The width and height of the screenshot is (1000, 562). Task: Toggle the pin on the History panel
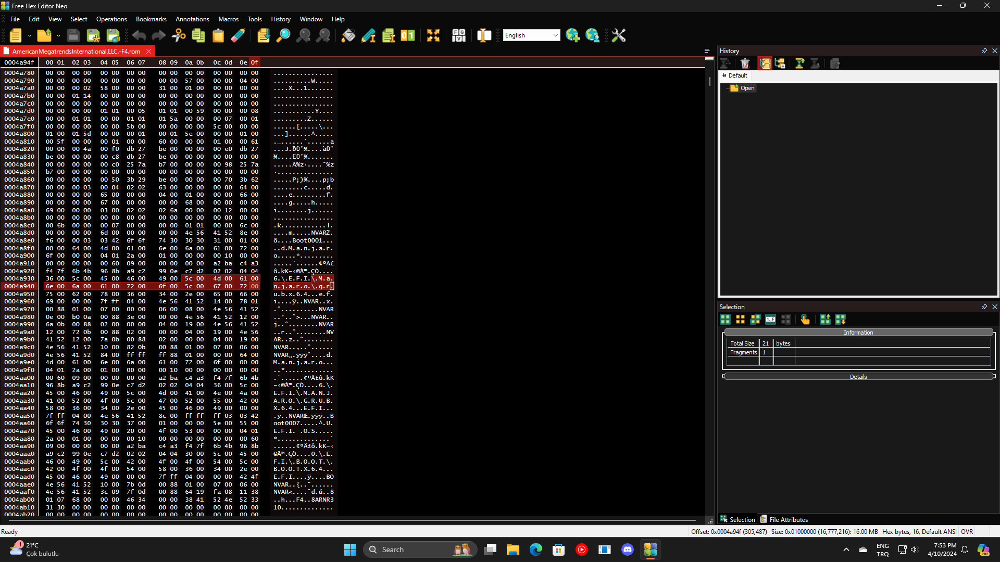(984, 51)
